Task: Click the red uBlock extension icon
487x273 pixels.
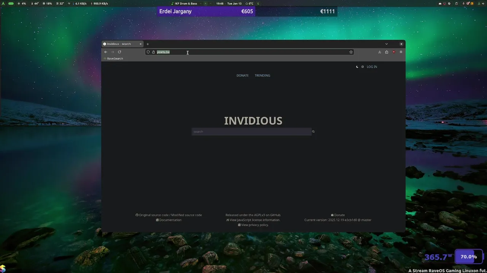Action: 394,52
